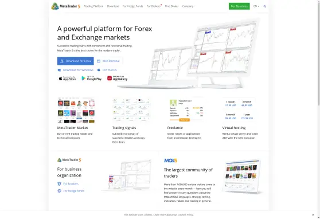320x219 pixels.
Task: Open the MetaTrader Market heading
Action: (72, 128)
